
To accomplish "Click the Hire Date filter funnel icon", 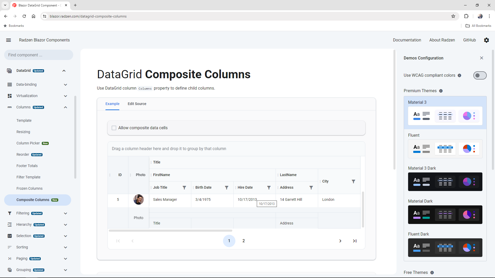I will [269, 188].
